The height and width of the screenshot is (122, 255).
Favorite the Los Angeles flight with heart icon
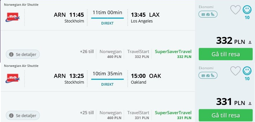pos(235,10)
